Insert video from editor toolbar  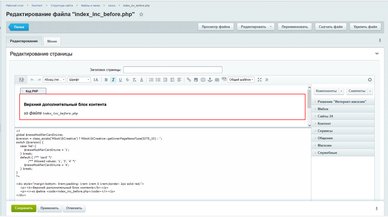pyautogui.click(x=203, y=80)
